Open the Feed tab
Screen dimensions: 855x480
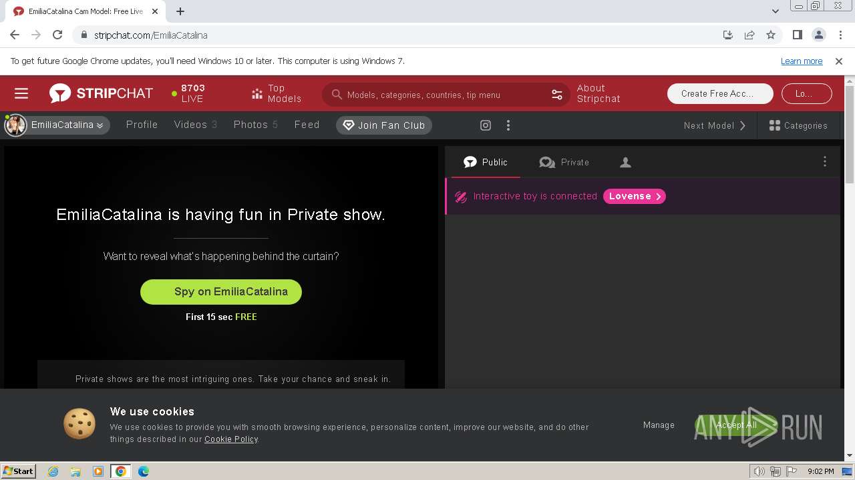tap(307, 125)
